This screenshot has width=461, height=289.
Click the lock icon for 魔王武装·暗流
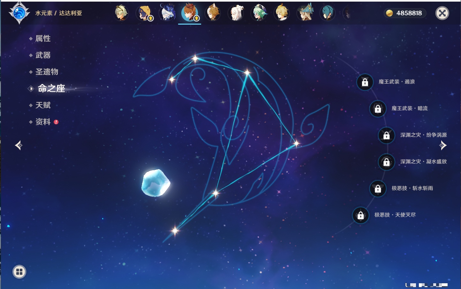[x=378, y=109]
